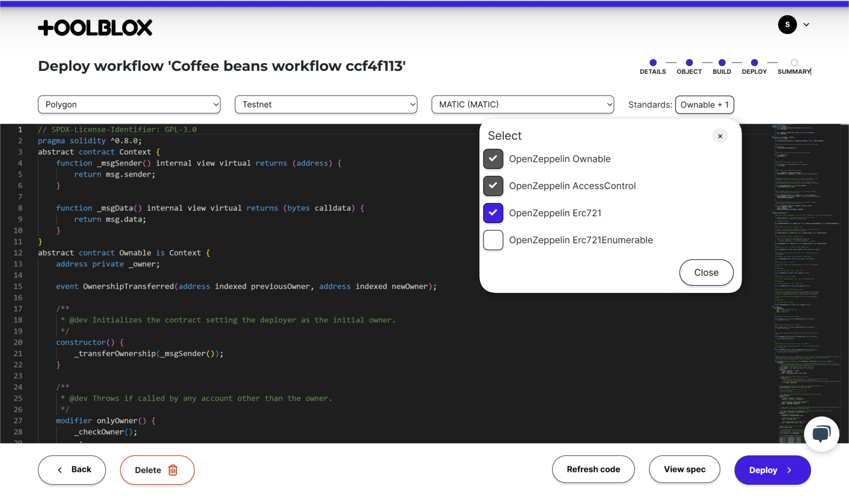Click the back arrow icon in Back button
Screen dimensions: 849x496
(x=60, y=470)
